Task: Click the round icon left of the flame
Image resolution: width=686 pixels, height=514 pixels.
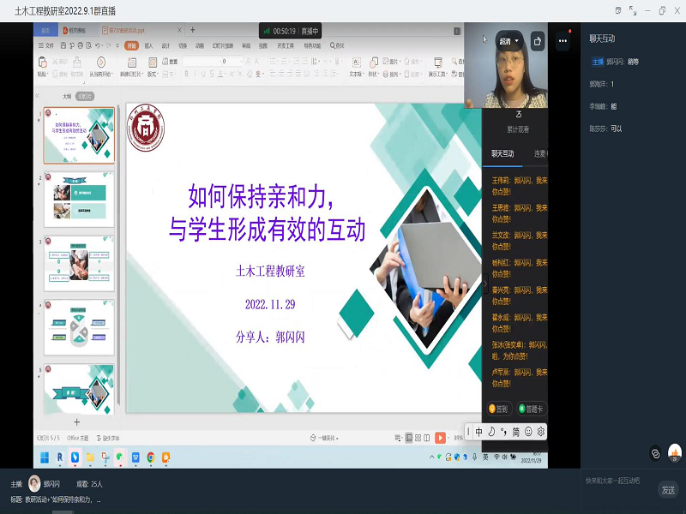Action: 655,454
